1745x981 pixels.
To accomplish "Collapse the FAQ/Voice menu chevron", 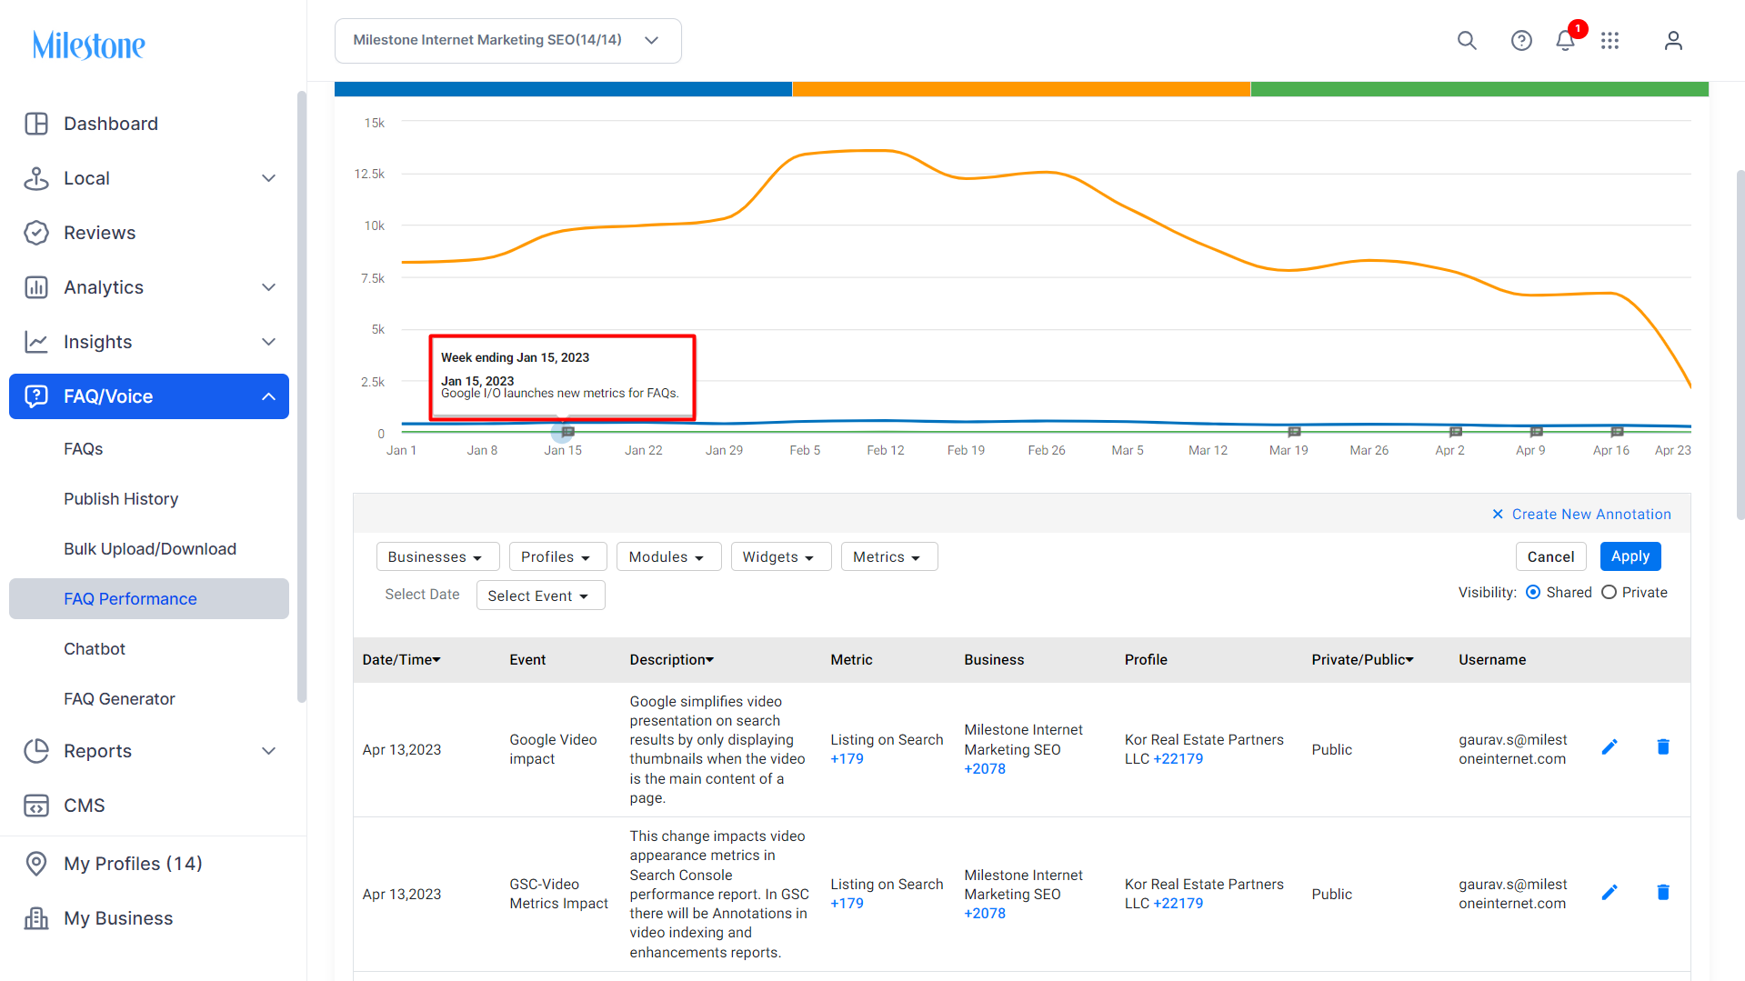I will point(268,396).
